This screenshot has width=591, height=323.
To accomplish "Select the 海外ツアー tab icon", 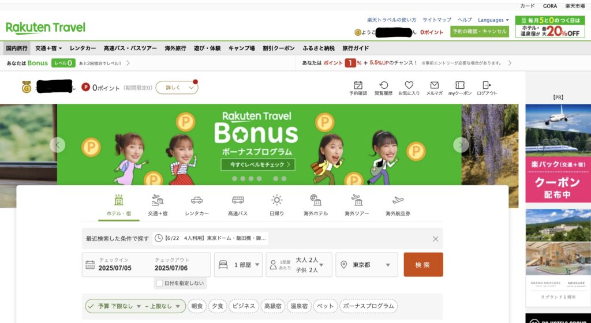I will click(357, 200).
